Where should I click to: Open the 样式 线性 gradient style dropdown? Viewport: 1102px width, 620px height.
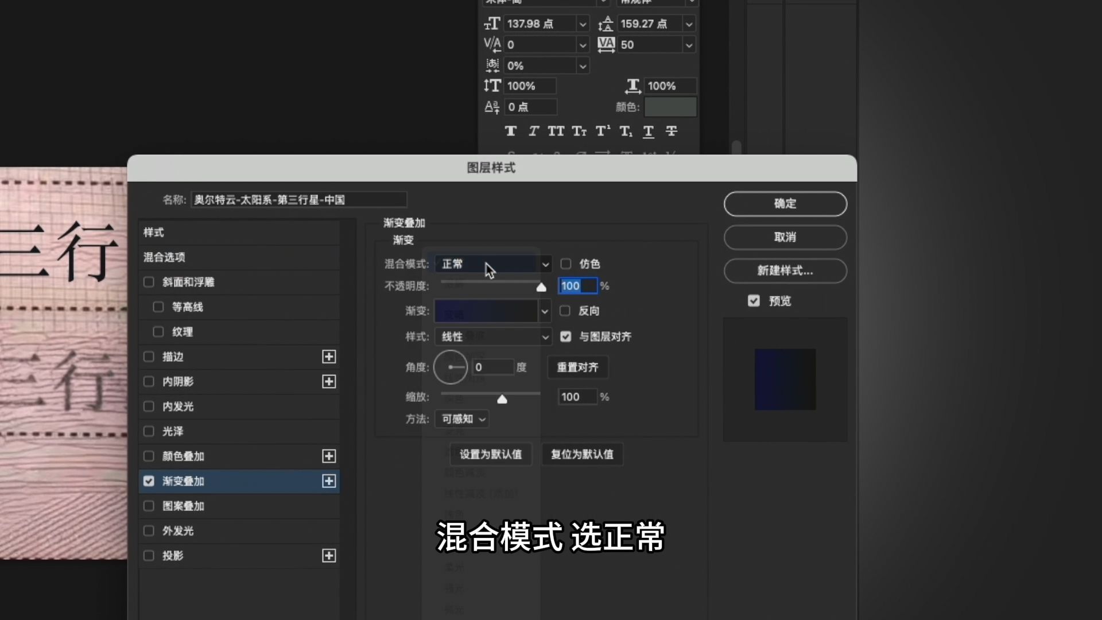click(x=494, y=337)
